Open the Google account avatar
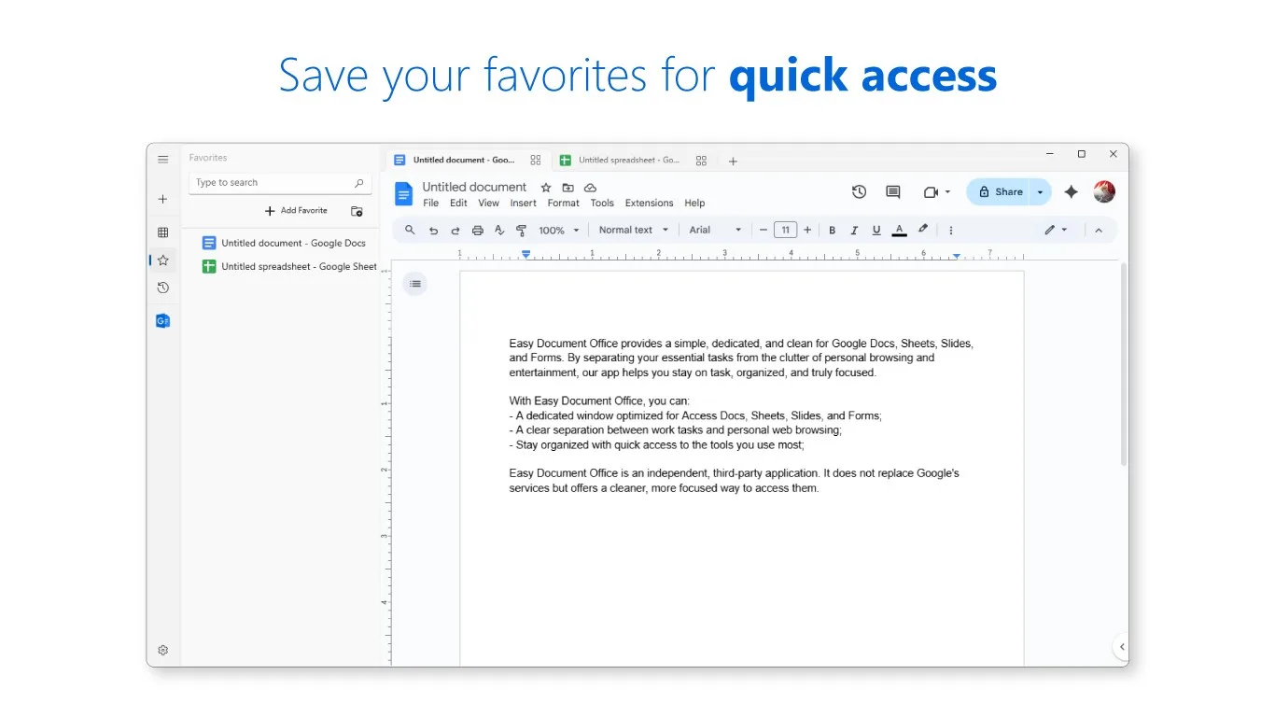This screenshot has width=1275, height=717. [x=1104, y=191]
